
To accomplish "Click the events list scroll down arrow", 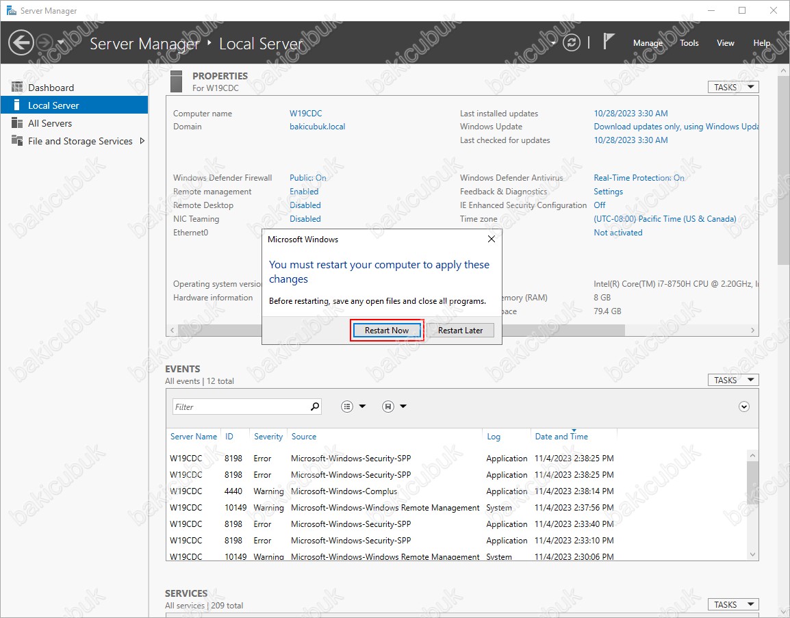I will coord(752,554).
